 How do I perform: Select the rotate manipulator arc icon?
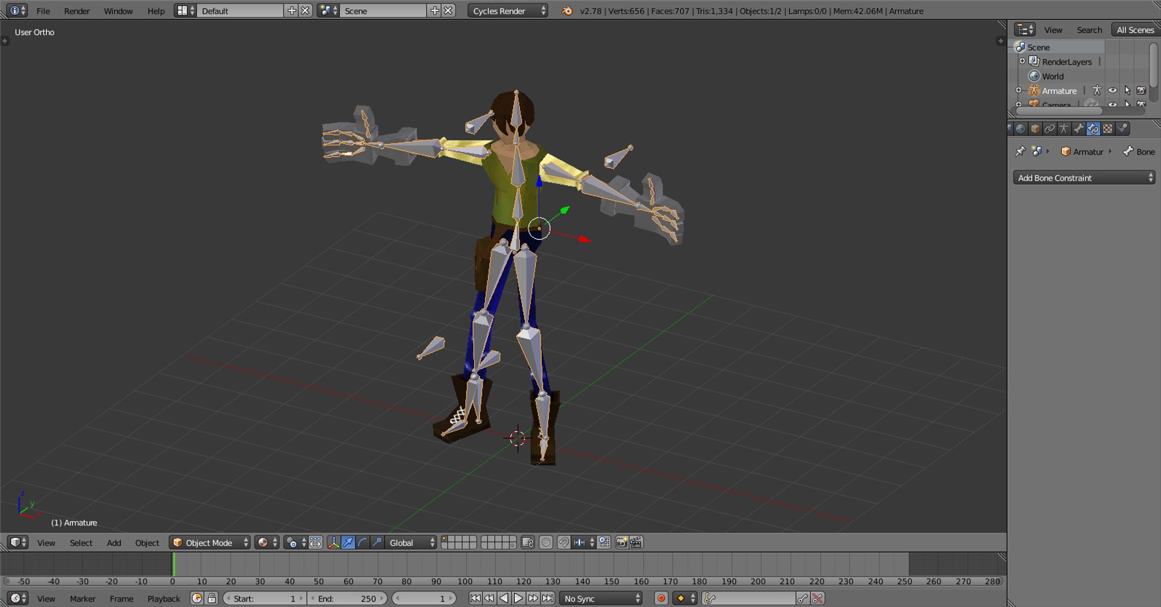tap(362, 542)
